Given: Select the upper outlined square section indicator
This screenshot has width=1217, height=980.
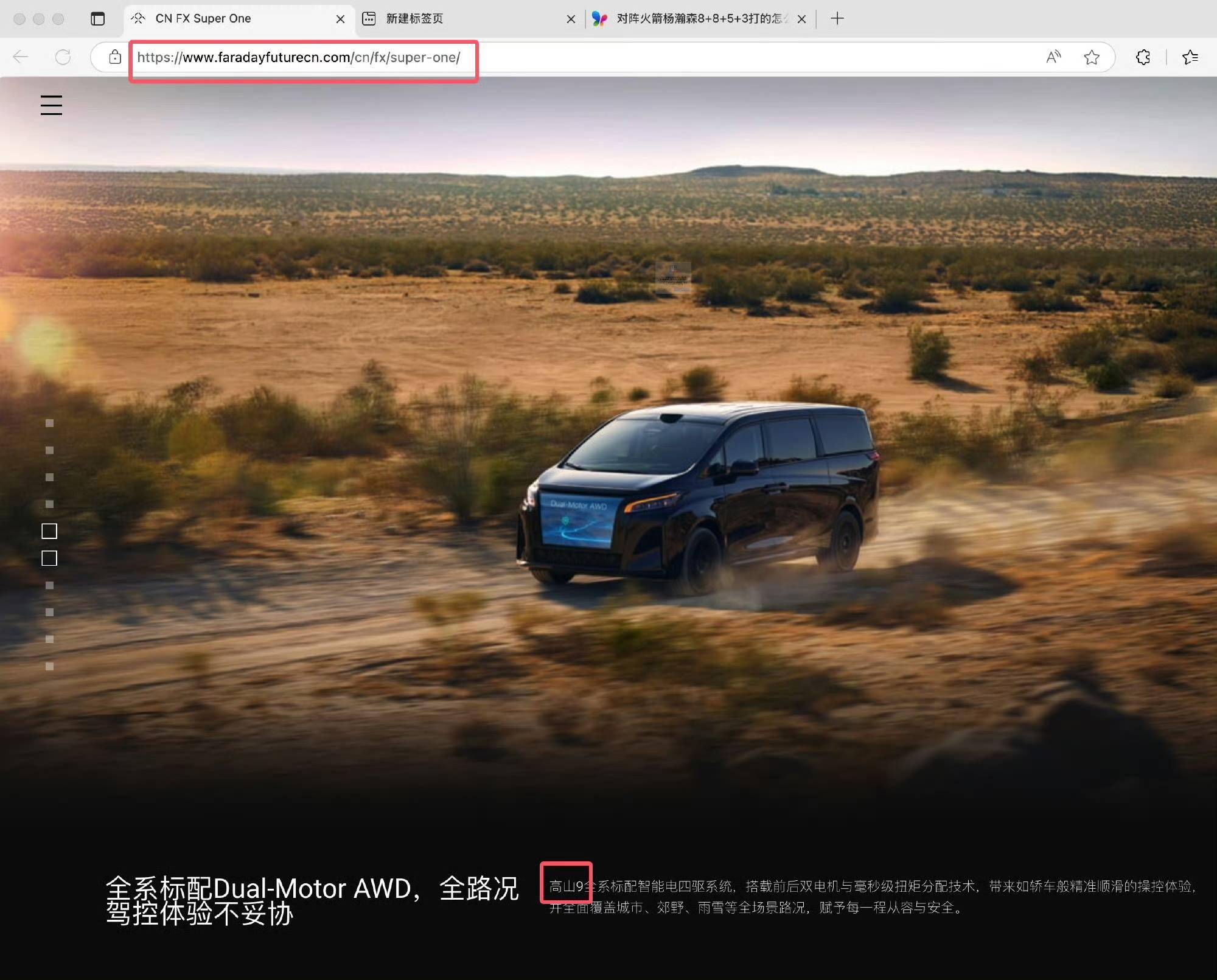Looking at the screenshot, I should pos(49,531).
